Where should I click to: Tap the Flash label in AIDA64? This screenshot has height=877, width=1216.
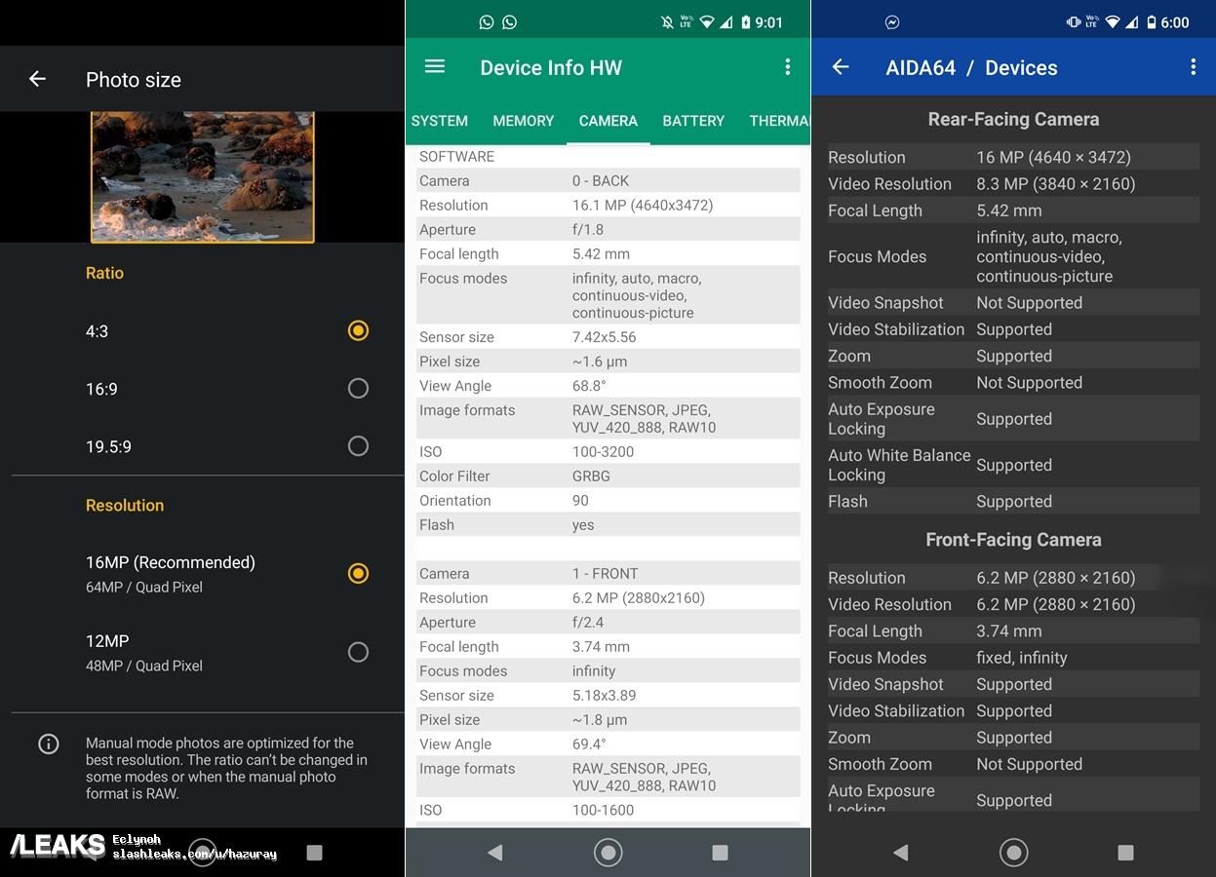[x=847, y=502]
